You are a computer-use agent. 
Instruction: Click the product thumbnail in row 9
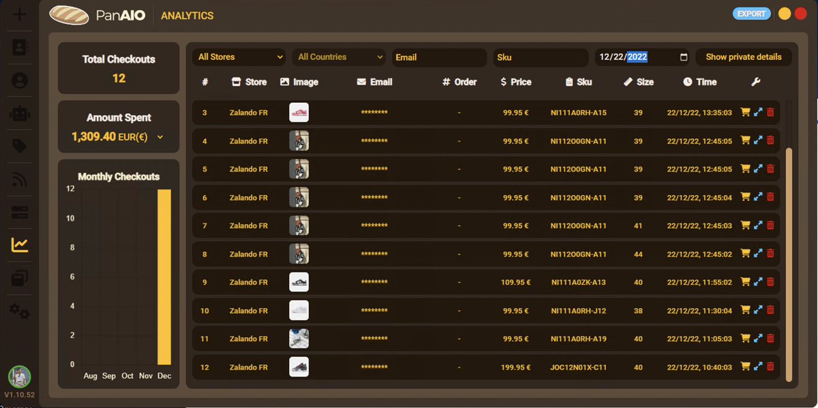299,282
